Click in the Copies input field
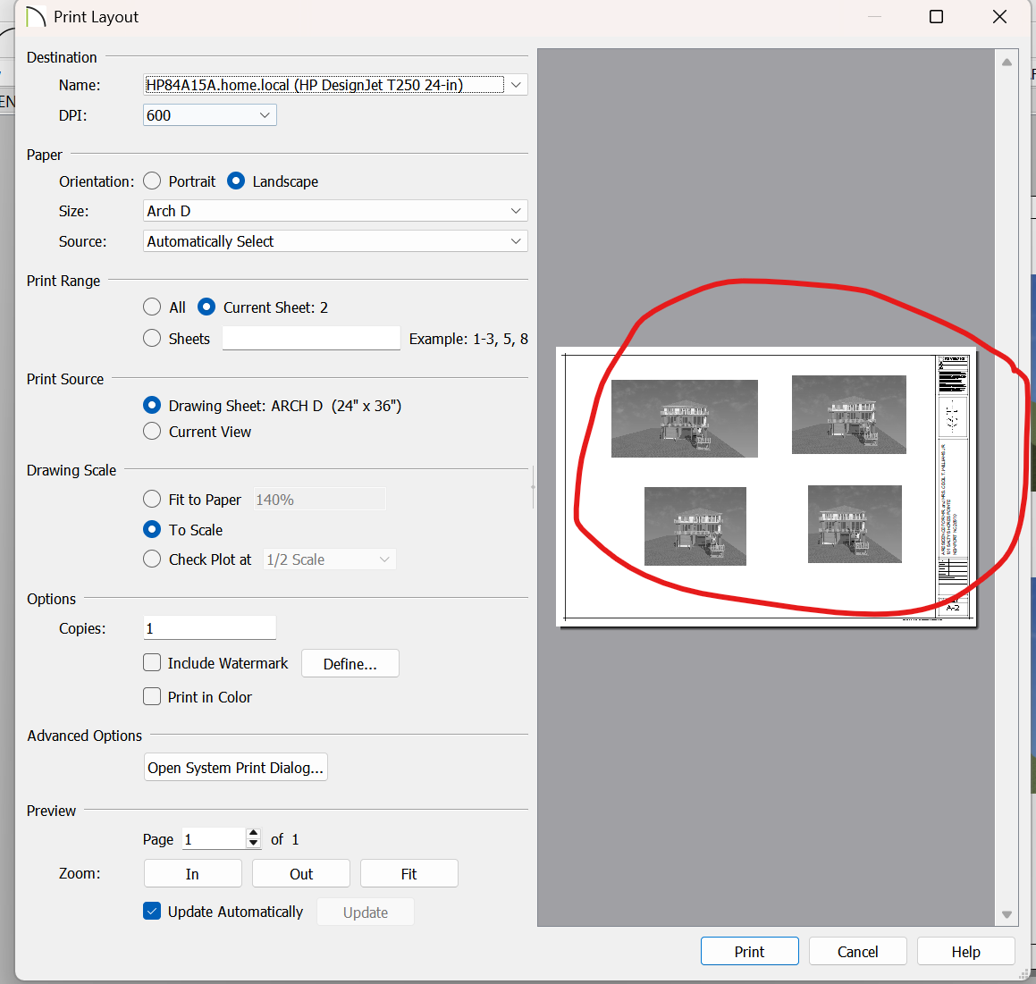The height and width of the screenshot is (984, 1036). [210, 628]
